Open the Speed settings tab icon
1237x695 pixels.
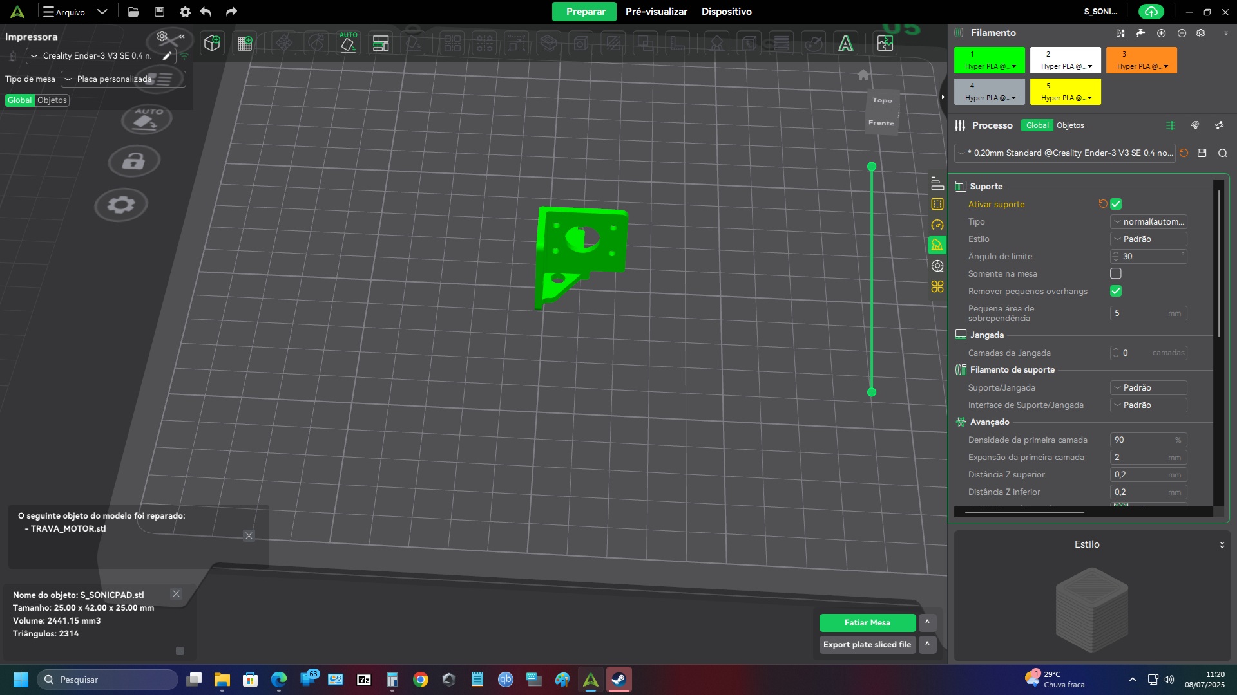click(937, 225)
